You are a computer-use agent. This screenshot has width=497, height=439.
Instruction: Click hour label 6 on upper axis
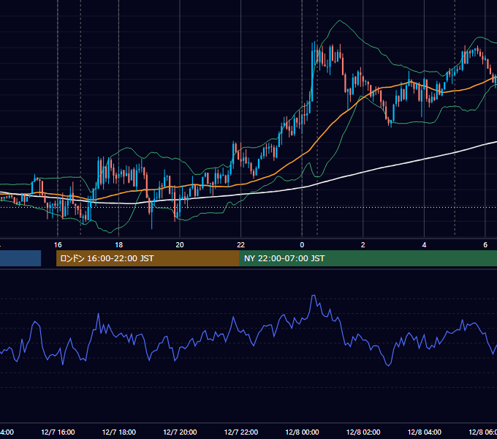tap(485, 245)
